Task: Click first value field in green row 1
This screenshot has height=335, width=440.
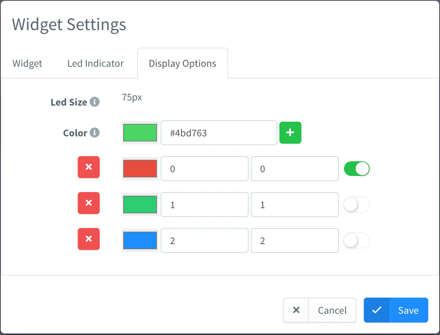Action: (x=205, y=205)
